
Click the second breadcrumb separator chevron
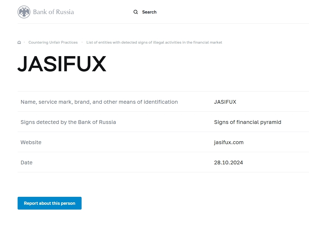click(x=82, y=42)
